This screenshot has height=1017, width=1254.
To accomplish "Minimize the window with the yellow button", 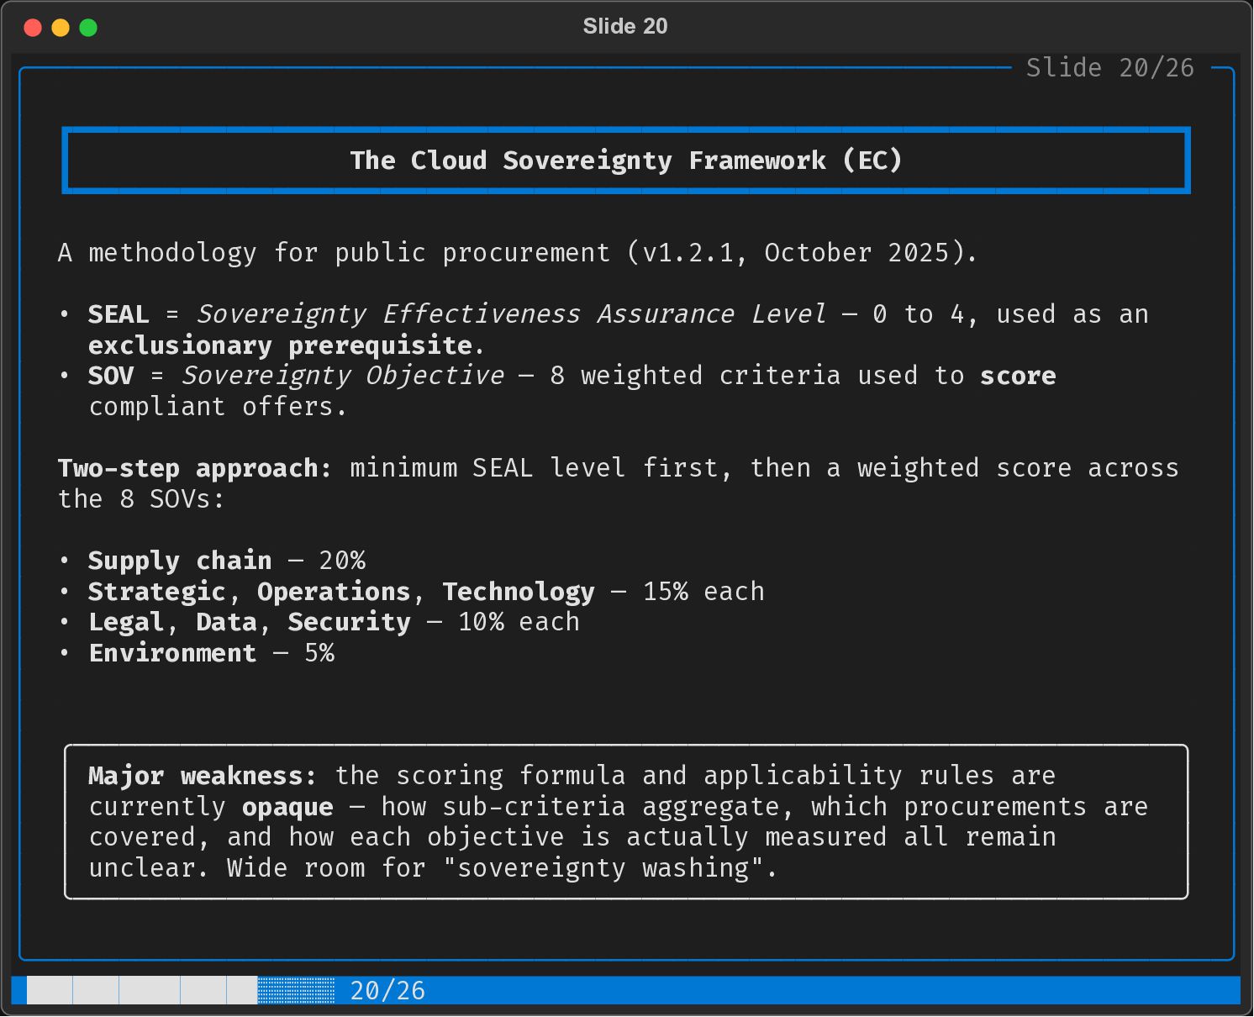I will 61,28.
